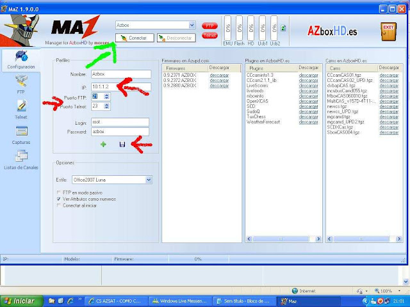Click the Plugins column header
Viewport: 410px width, 307px height.
click(x=272, y=68)
